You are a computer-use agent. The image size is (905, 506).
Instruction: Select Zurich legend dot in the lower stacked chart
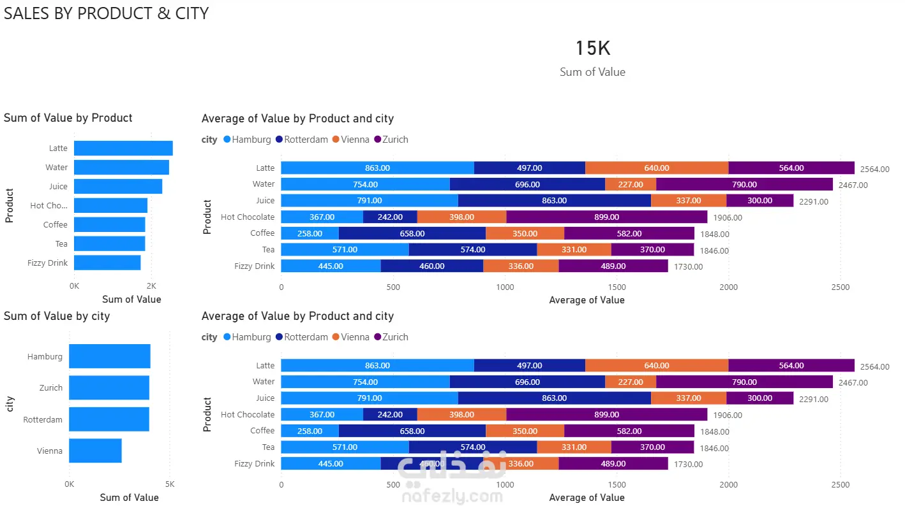(377, 337)
